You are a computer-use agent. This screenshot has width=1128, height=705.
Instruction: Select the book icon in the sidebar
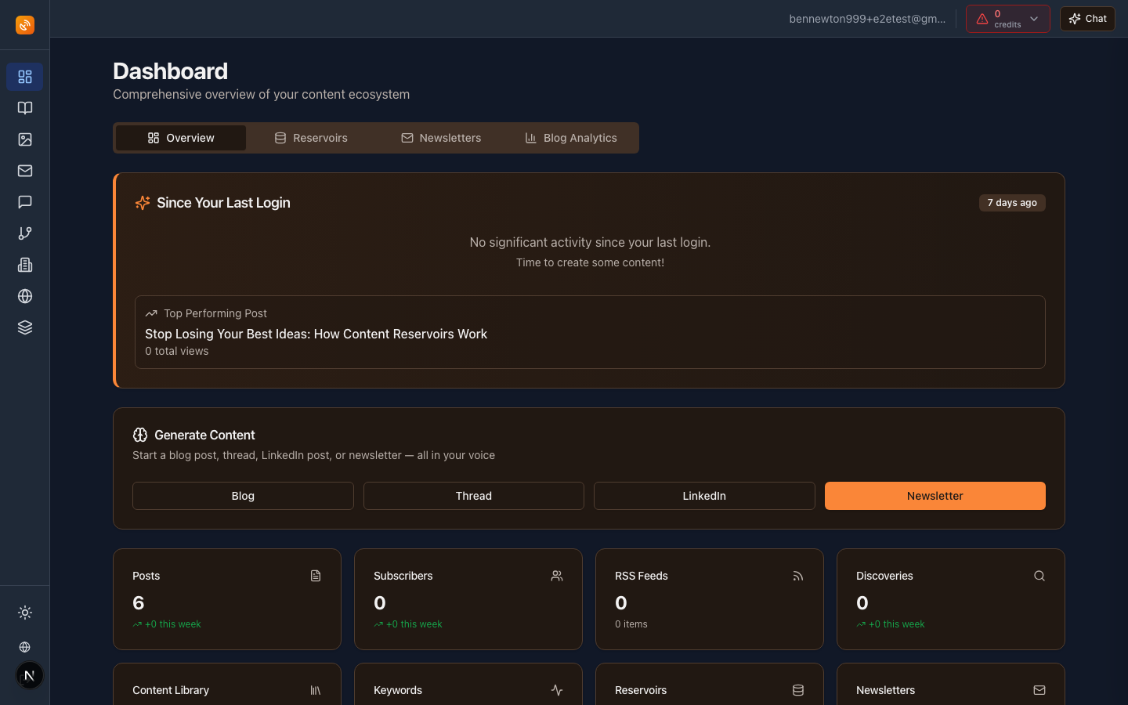click(24, 108)
